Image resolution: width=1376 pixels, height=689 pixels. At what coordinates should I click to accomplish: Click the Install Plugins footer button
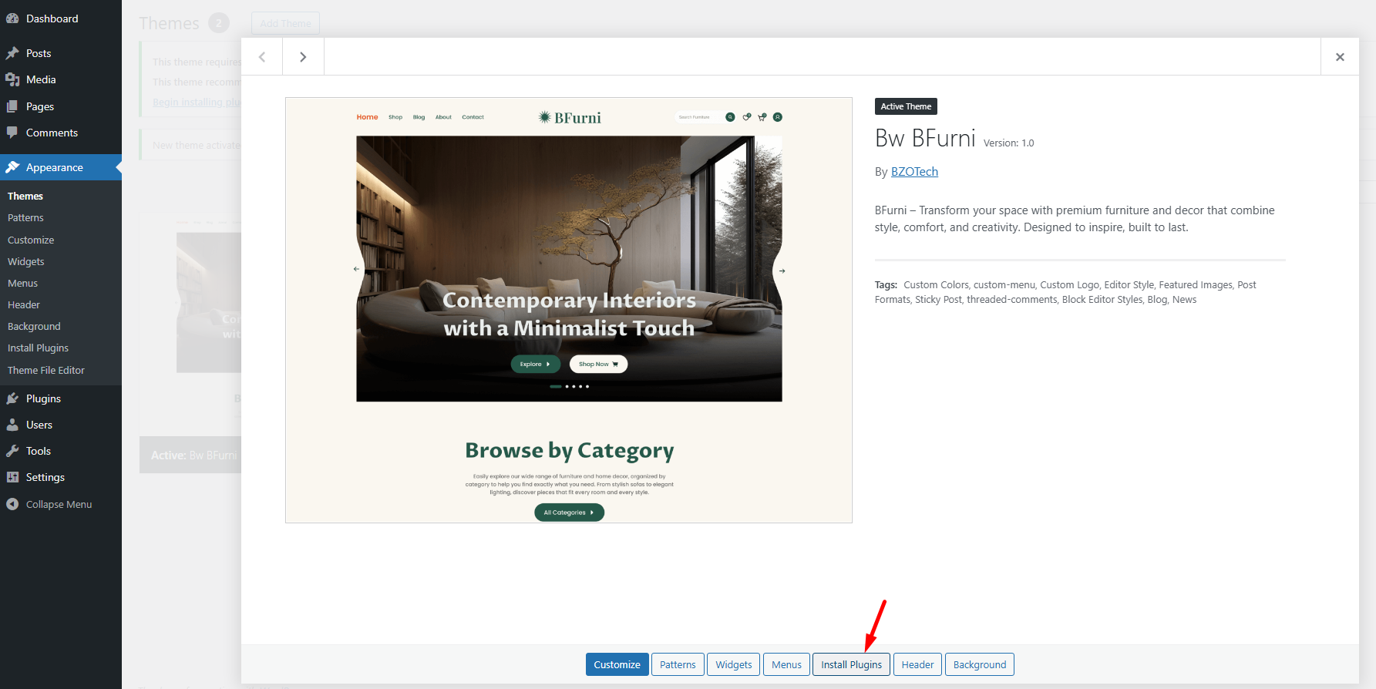coord(851,664)
